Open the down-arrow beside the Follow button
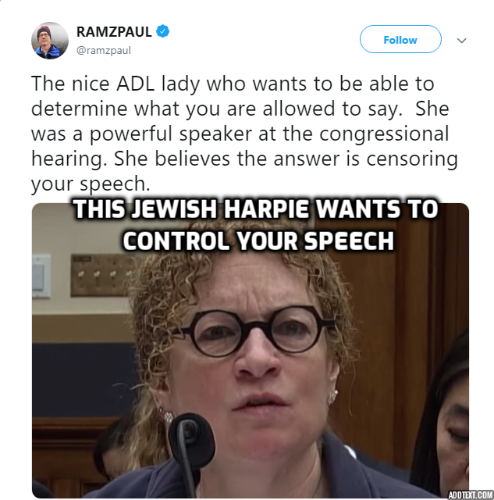Screen dimensions: 494x500 [461, 41]
